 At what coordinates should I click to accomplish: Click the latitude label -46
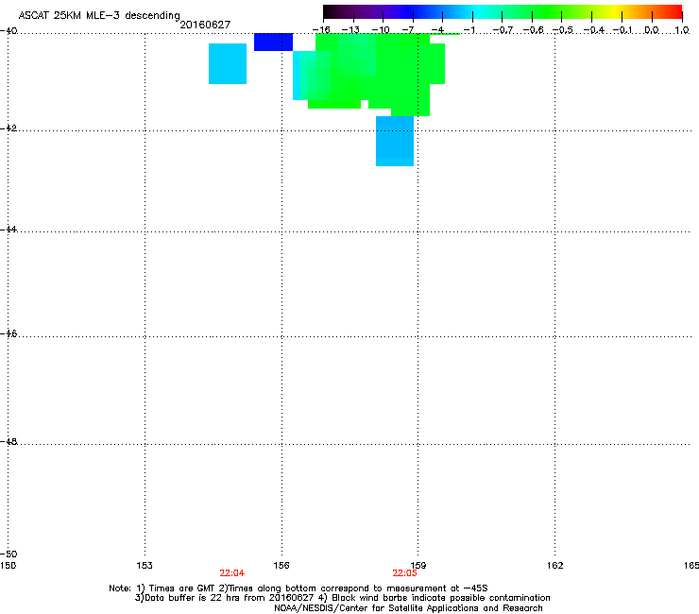pyautogui.click(x=9, y=334)
